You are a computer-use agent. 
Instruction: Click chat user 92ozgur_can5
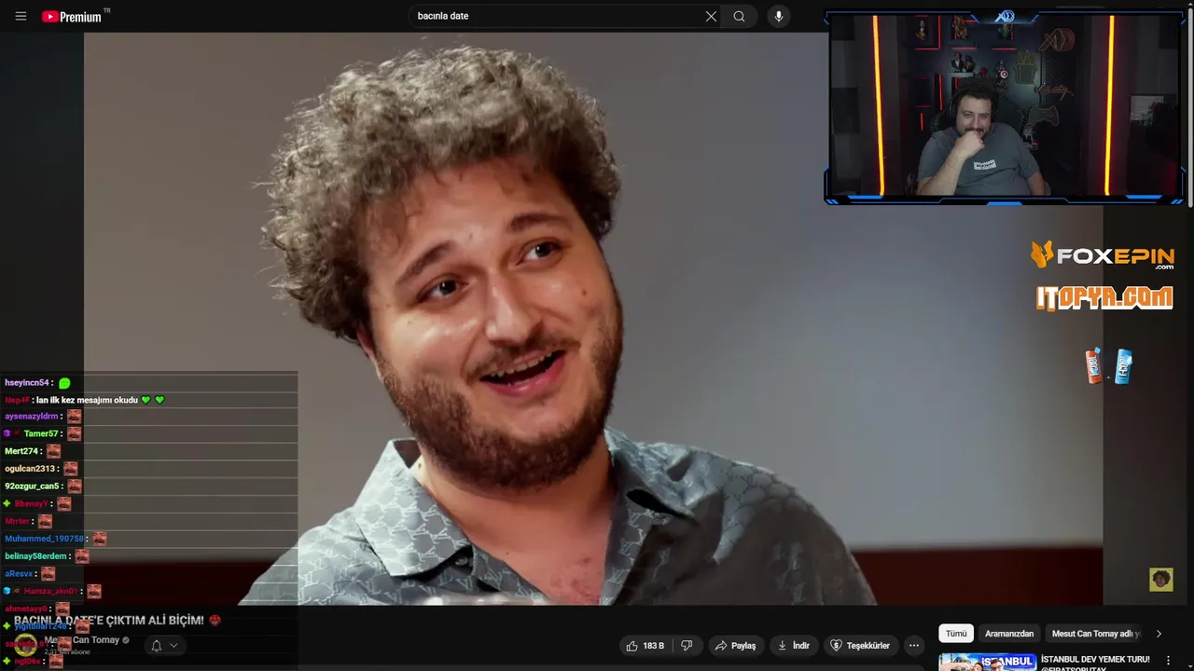click(32, 486)
